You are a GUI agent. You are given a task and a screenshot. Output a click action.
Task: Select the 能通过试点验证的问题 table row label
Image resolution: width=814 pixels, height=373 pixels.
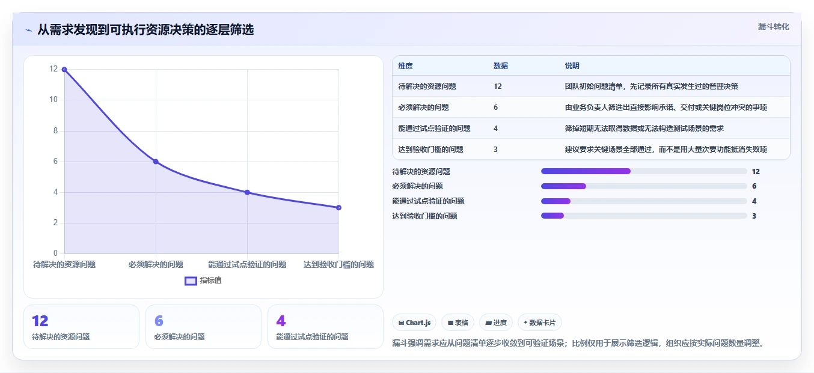click(x=435, y=129)
